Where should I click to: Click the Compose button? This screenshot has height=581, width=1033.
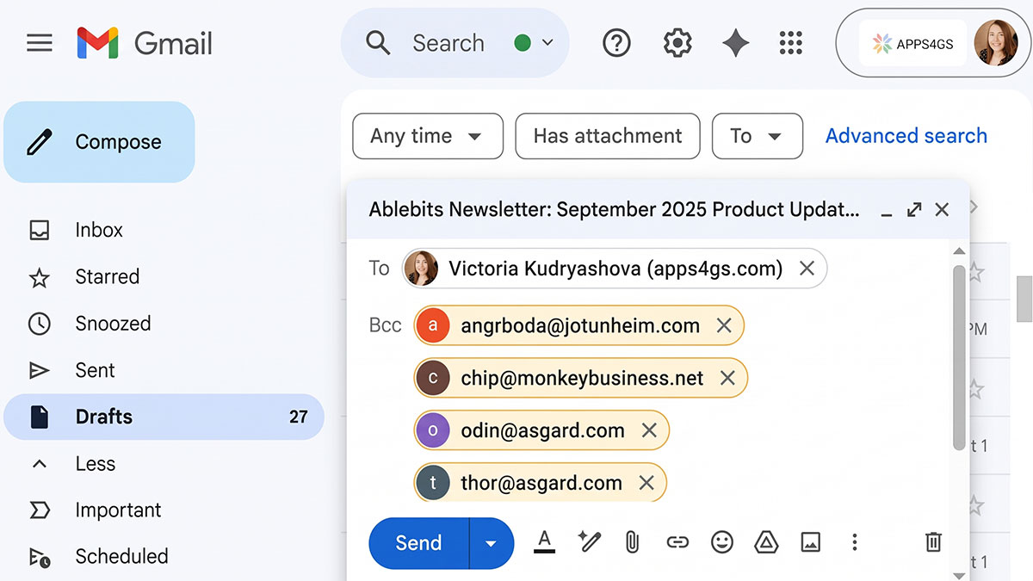point(99,142)
